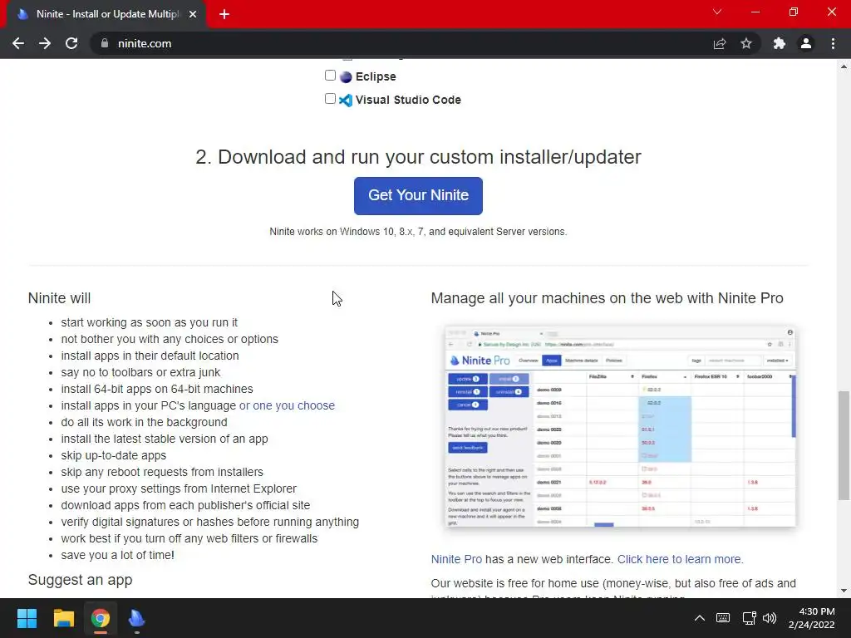
Task: Share this page via toolbar icon
Action: point(720,43)
